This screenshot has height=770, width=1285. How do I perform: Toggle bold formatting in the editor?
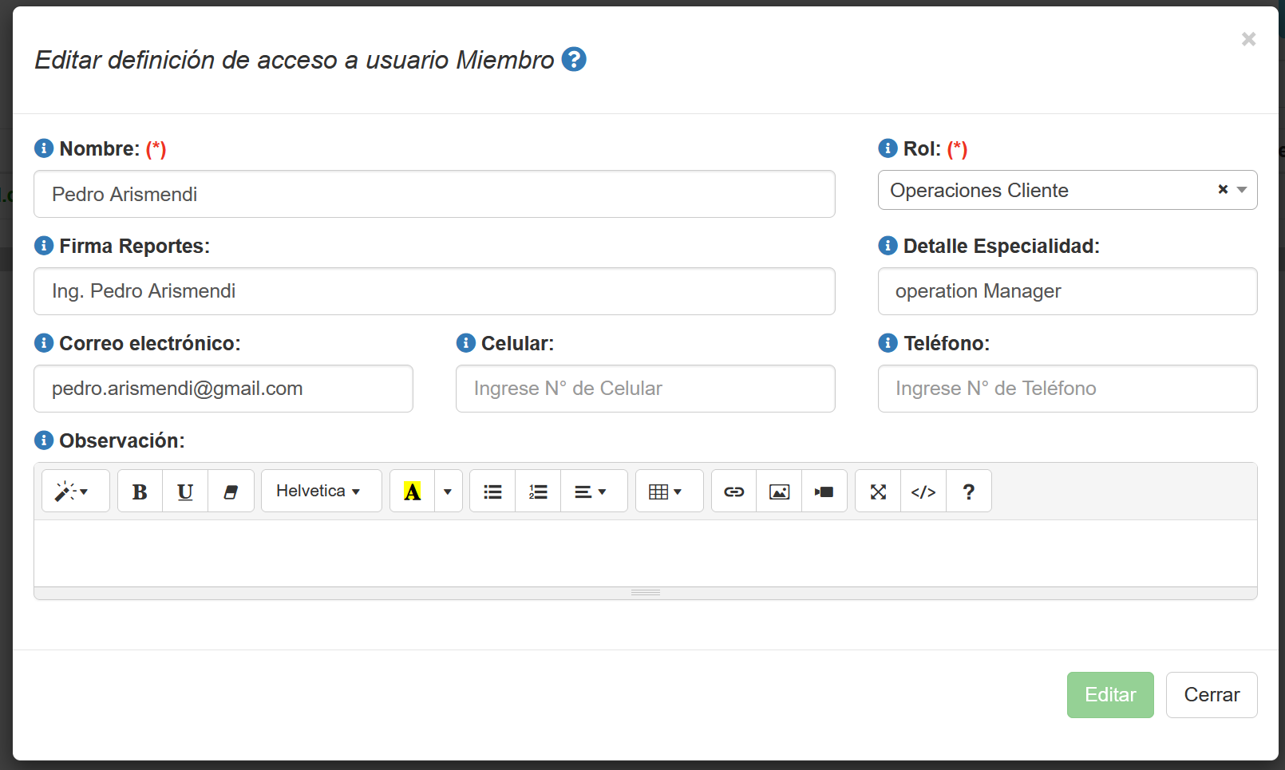pyautogui.click(x=140, y=492)
